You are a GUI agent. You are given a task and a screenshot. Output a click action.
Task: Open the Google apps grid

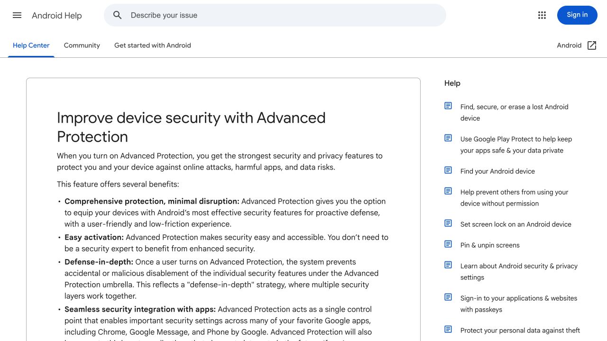(542, 15)
